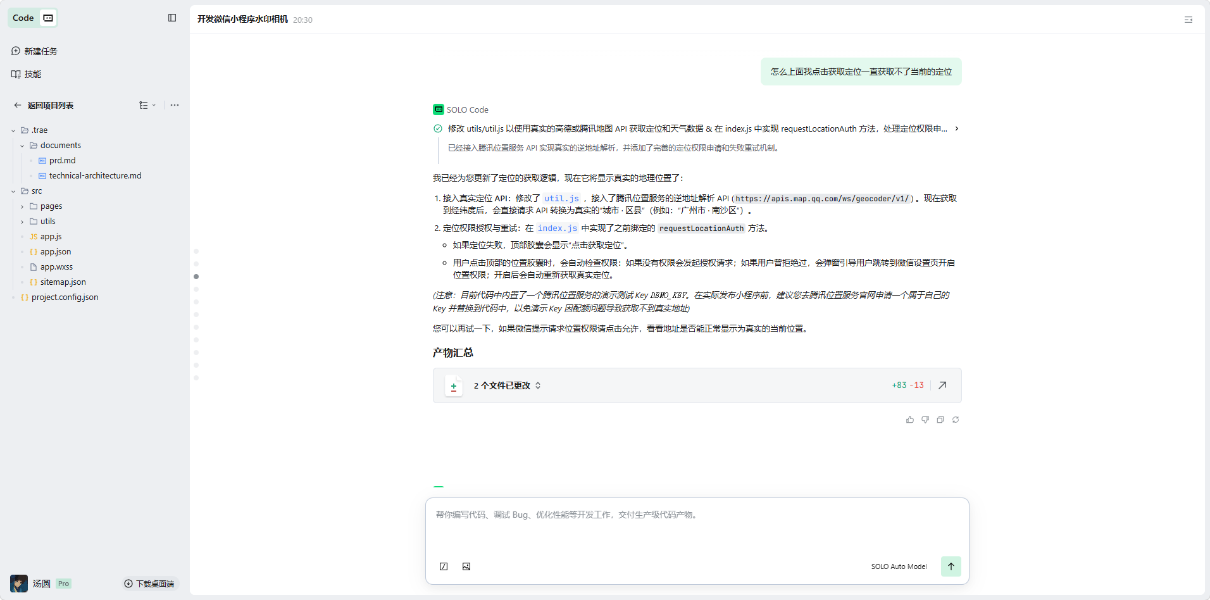Open the util.js file link
This screenshot has width=1210, height=600.
pos(561,199)
